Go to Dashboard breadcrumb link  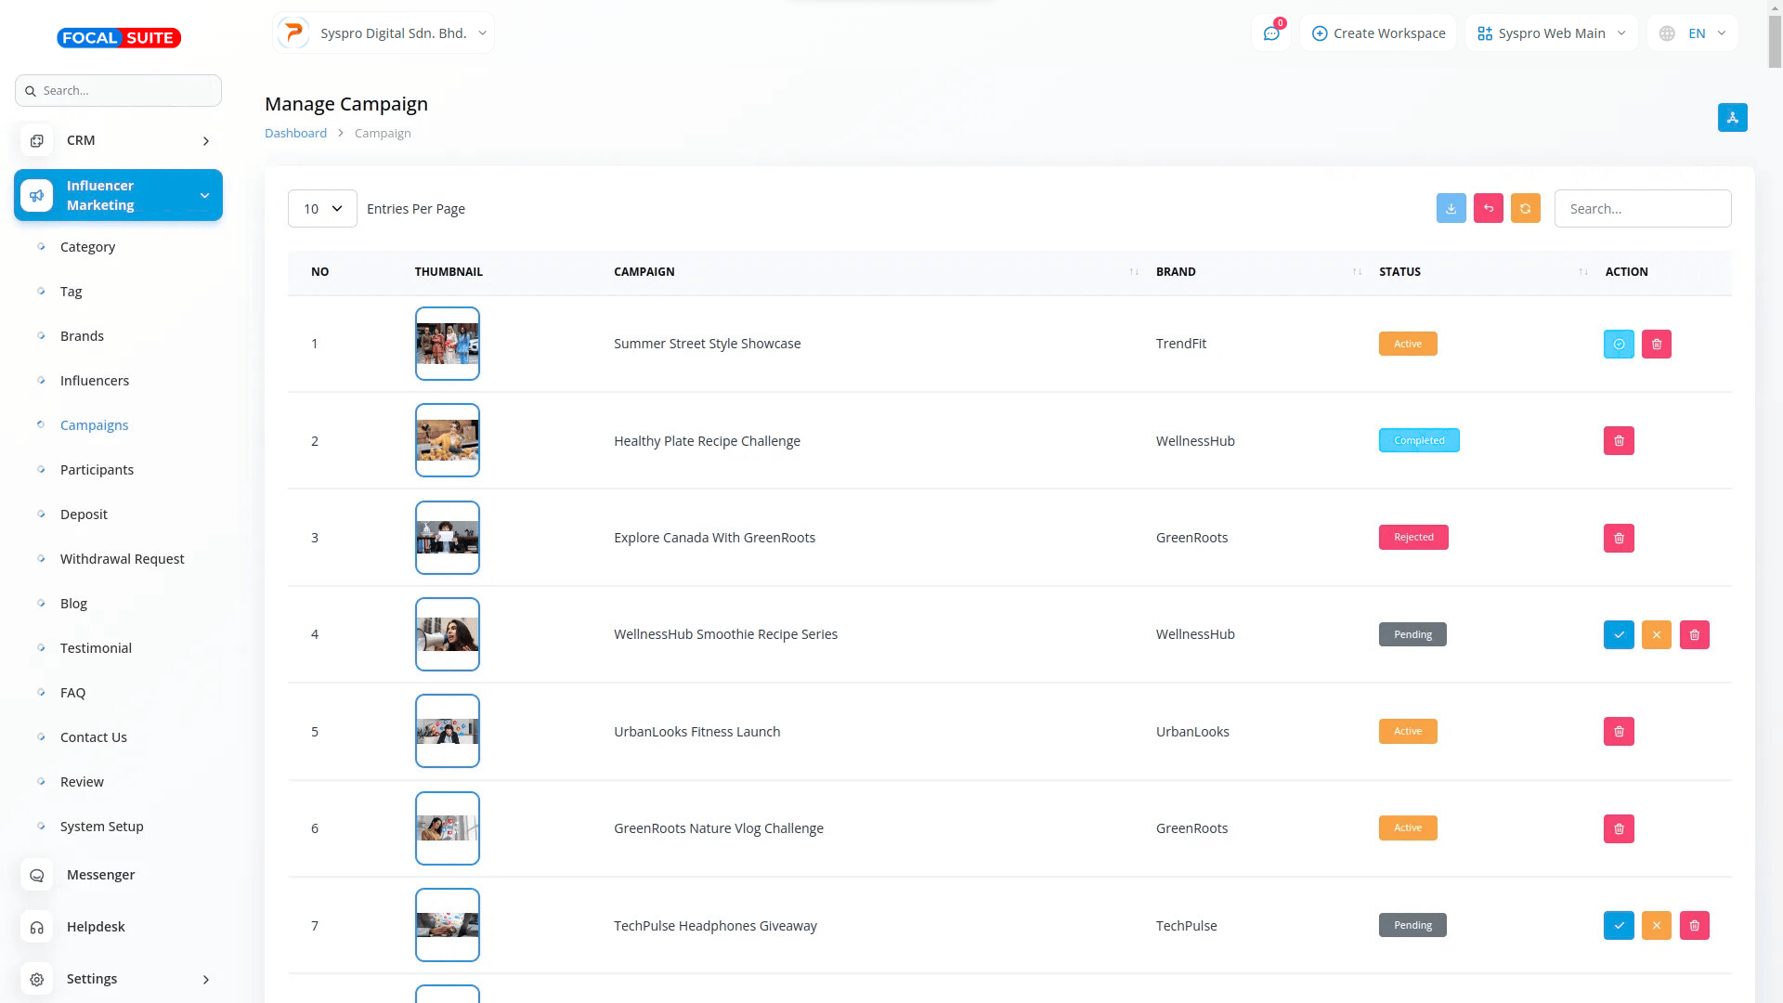pos(295,134)
